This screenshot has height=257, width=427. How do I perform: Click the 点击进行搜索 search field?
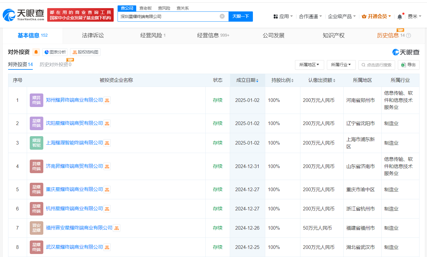(379, 65)
